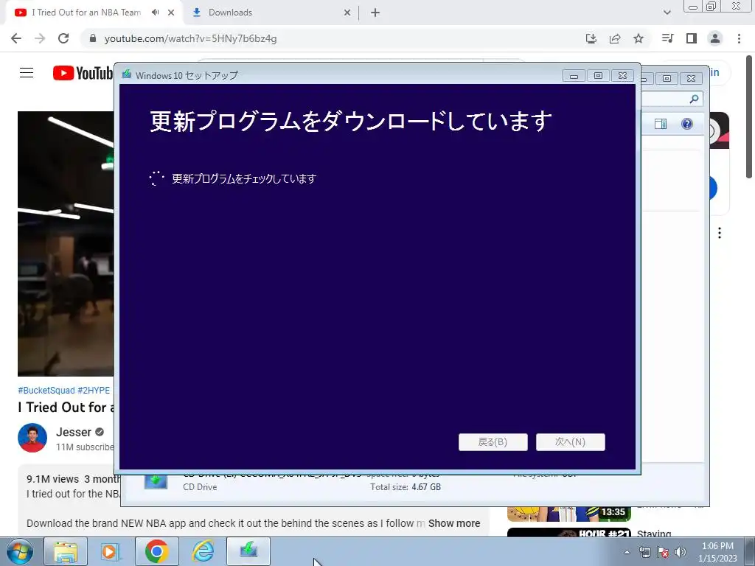This screenshot has width=755, height=566.
Task: Switch to the Downloads tab
Action: click(271, 13)
